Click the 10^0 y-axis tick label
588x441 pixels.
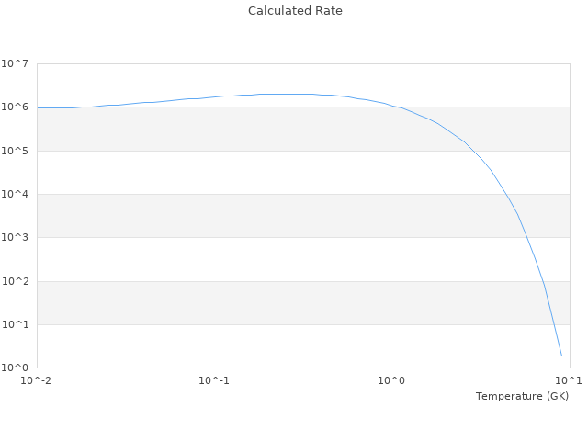point(15,367)
